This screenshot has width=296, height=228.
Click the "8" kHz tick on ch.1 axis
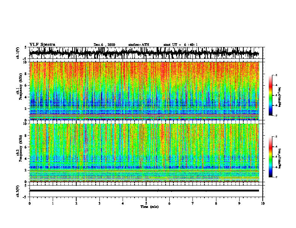click(x=26, y=74)
